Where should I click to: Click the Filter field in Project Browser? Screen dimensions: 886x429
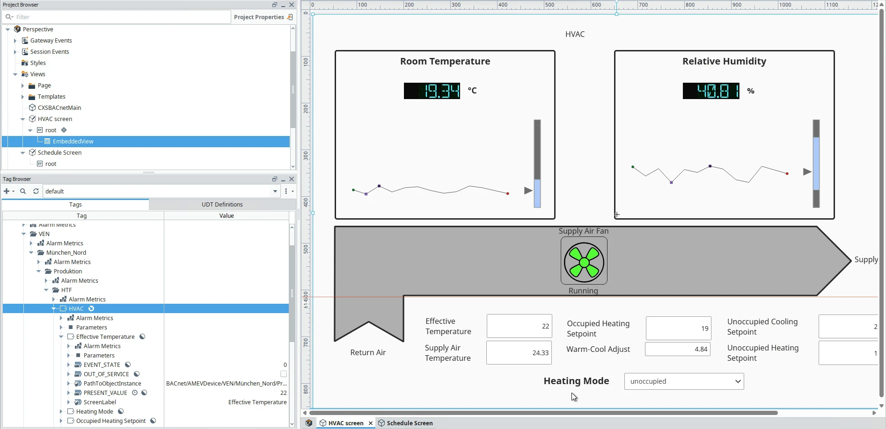tap(116, 17)
